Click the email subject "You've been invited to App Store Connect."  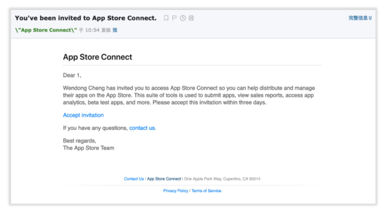pos(86,18)
